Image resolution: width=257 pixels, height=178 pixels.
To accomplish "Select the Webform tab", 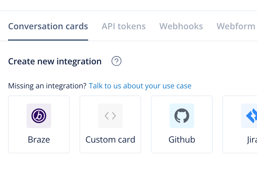I will click(x=236, y=26).
